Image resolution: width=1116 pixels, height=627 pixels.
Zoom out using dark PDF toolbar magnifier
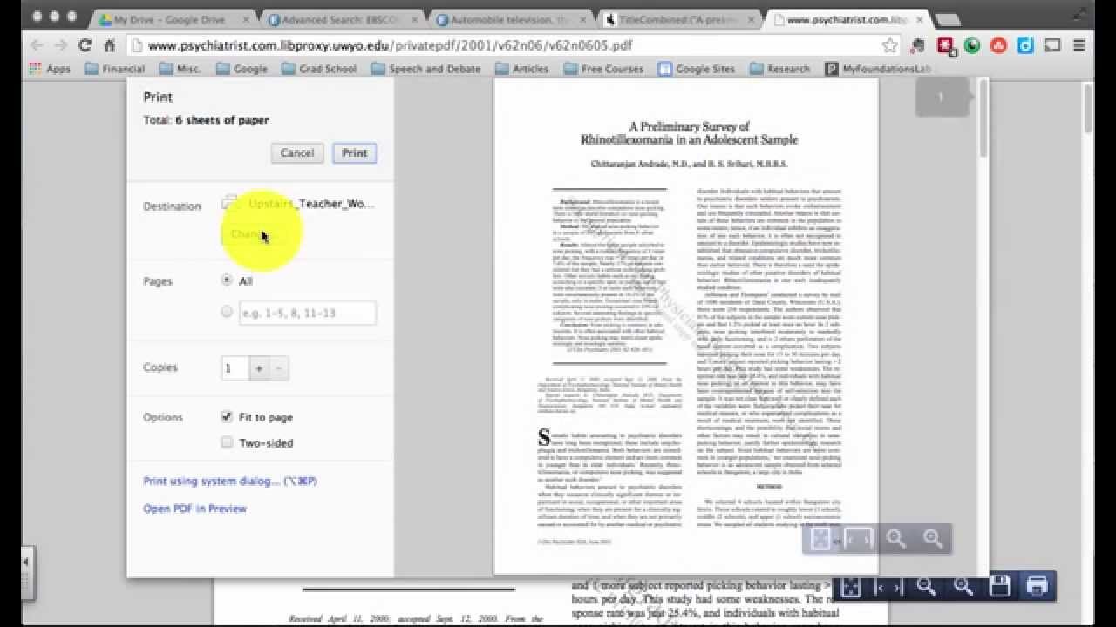click(926, 587)
